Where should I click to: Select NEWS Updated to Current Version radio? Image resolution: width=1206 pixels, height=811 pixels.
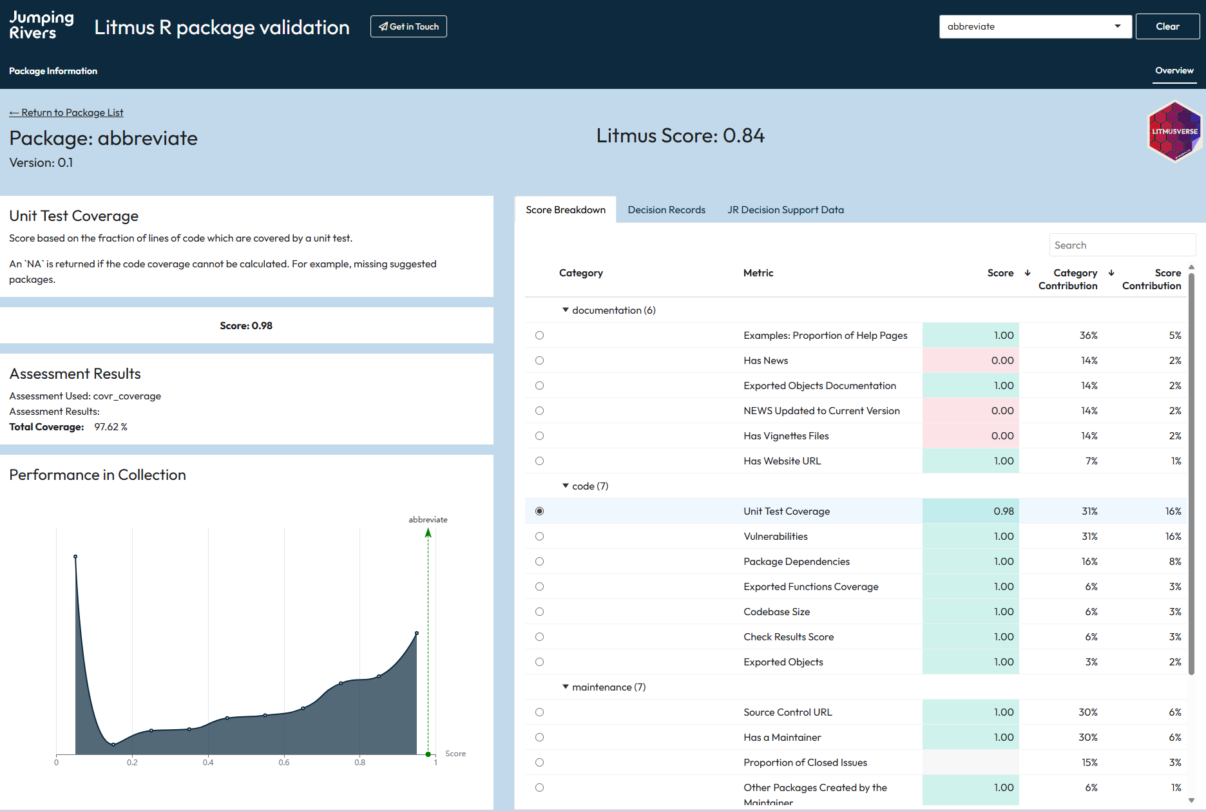coord(540,411)
